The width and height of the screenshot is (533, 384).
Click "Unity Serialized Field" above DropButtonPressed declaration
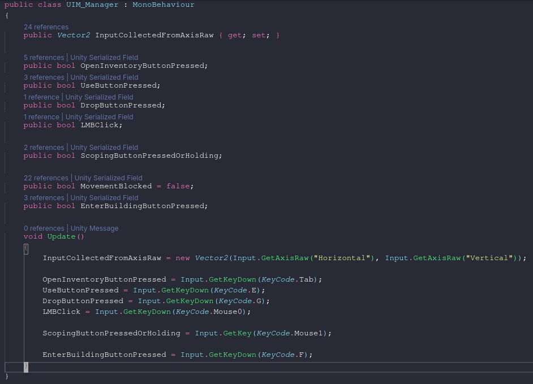[x=99, y=97]
